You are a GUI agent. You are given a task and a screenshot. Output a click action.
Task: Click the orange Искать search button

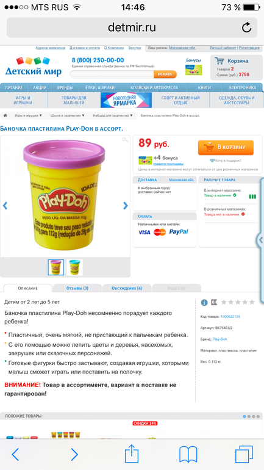pyautogui.click(x=165, y=74)
